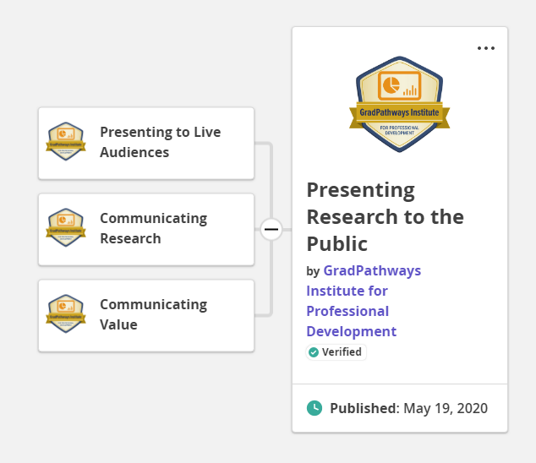Open the three-dot options menu

tap(486, 48)
